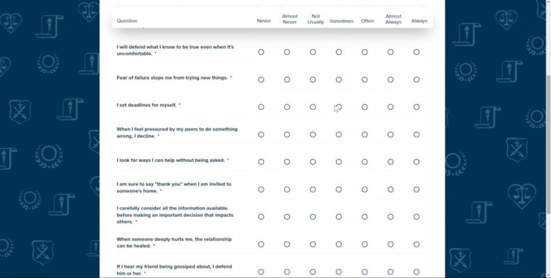551x278 pixels.
Task: Pick Always for saying thank you when invited
Action: click(x=417, y=189)
